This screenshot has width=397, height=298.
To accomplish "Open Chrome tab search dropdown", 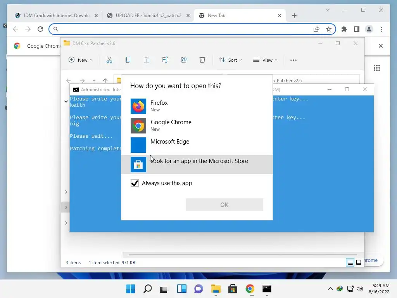I will (328, 10).
